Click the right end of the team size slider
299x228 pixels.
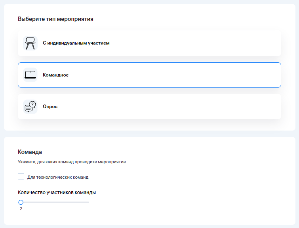(x=88, y=202)
